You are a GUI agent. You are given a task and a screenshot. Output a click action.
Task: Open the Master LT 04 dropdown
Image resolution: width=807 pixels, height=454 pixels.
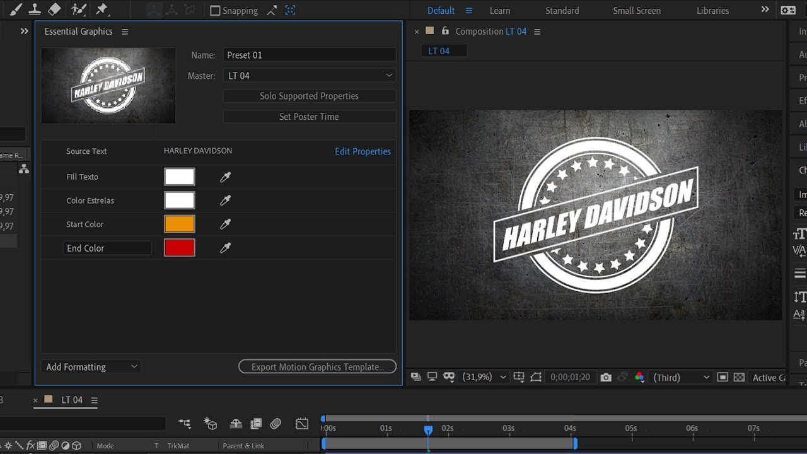pyautogui.click(x=310, y=76)
